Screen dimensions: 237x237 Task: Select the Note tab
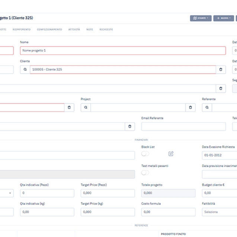pyautogui.click(x=90, y=29)
